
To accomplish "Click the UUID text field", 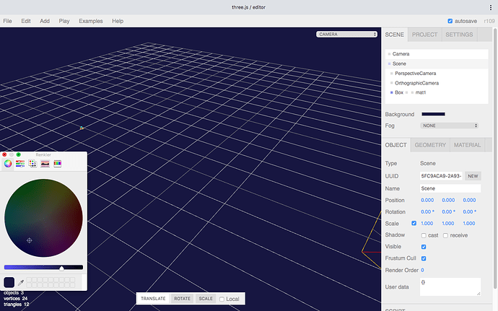I will (x=441, y=176).
